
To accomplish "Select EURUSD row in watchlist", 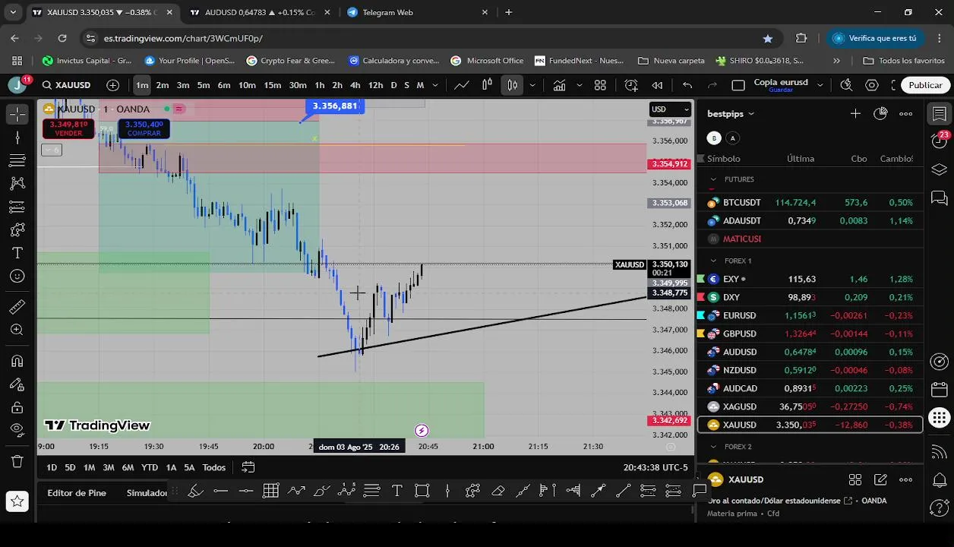I will (x=810, y=315).
